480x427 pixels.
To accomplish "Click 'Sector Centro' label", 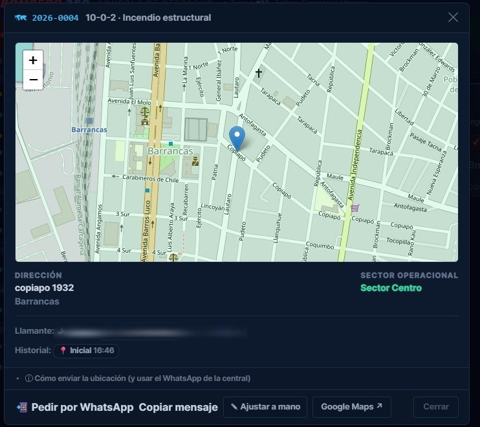I will [391, 288].
